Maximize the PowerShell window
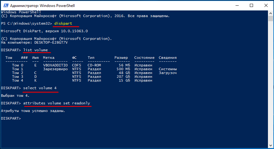 pyautogui.click(x=251, y=5)
